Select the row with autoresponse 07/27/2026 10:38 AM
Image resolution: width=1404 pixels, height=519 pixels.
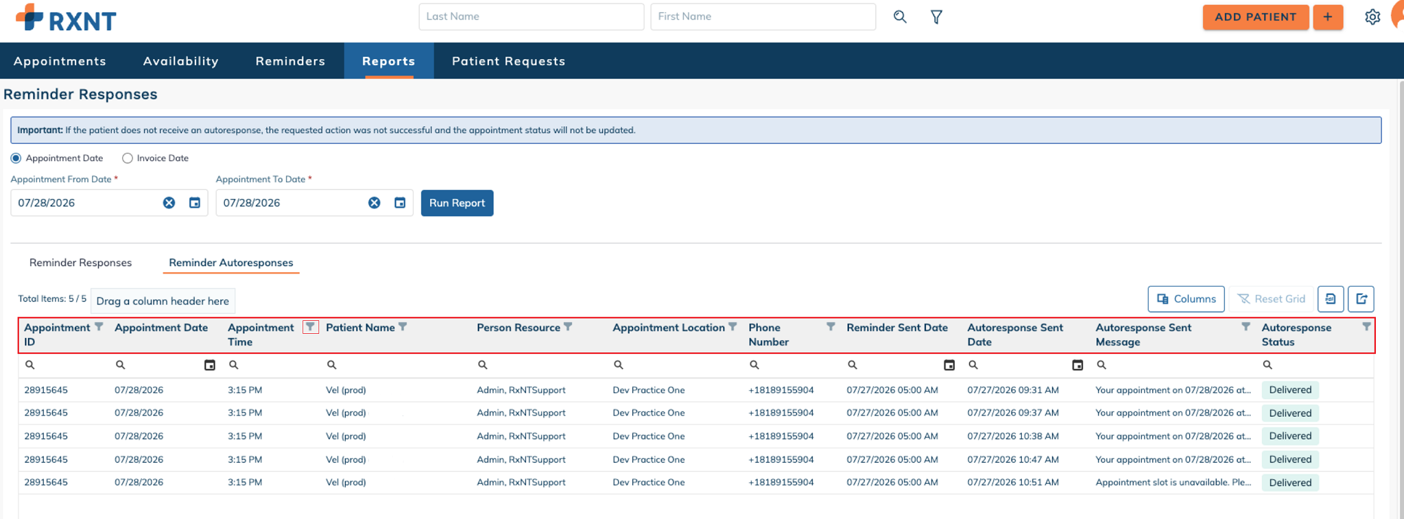[695, 436]
